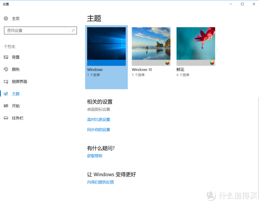Click the 'Windows 10' theme title

click(142, 70)
